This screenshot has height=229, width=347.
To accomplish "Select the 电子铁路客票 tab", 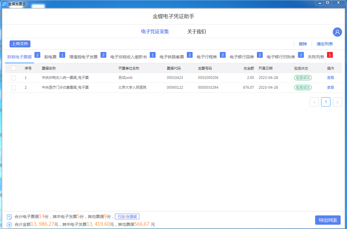I will click(x=172, y=57).
